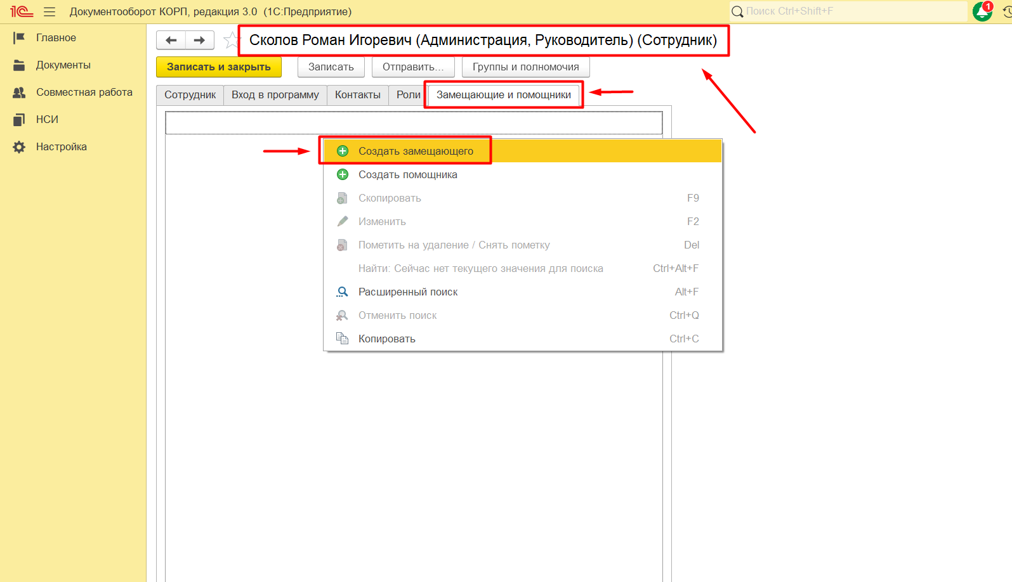Click the empty list header row

click(x=414, y=123)
